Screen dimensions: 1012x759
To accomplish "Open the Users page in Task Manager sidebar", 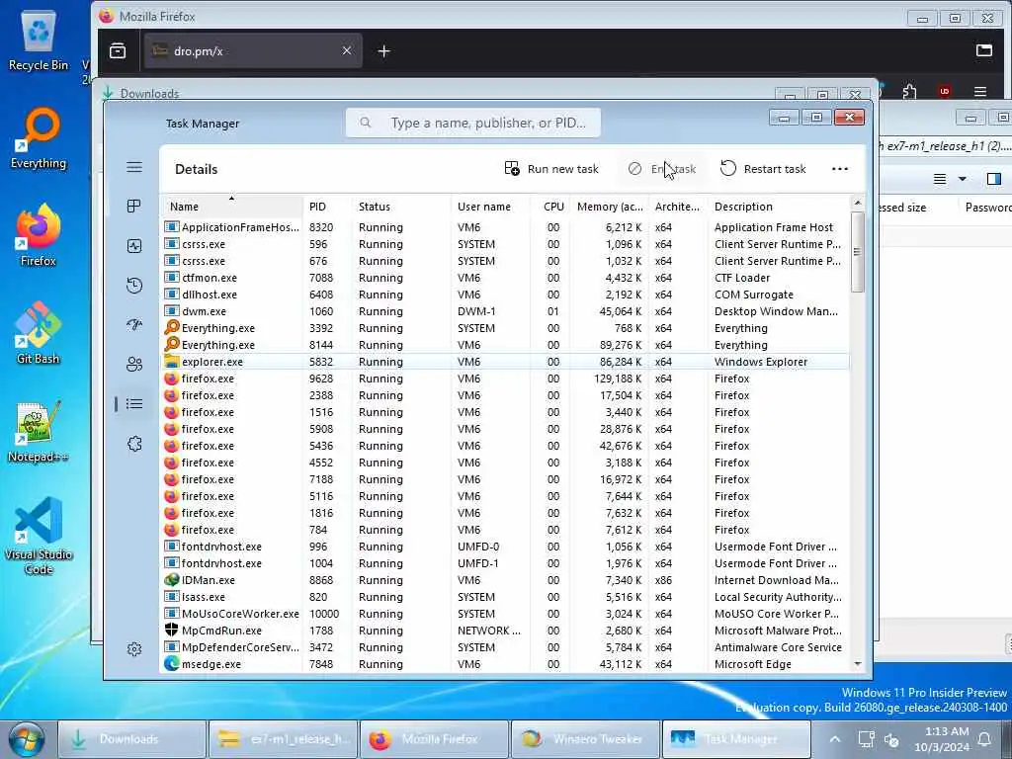I will tap(134, 364).
